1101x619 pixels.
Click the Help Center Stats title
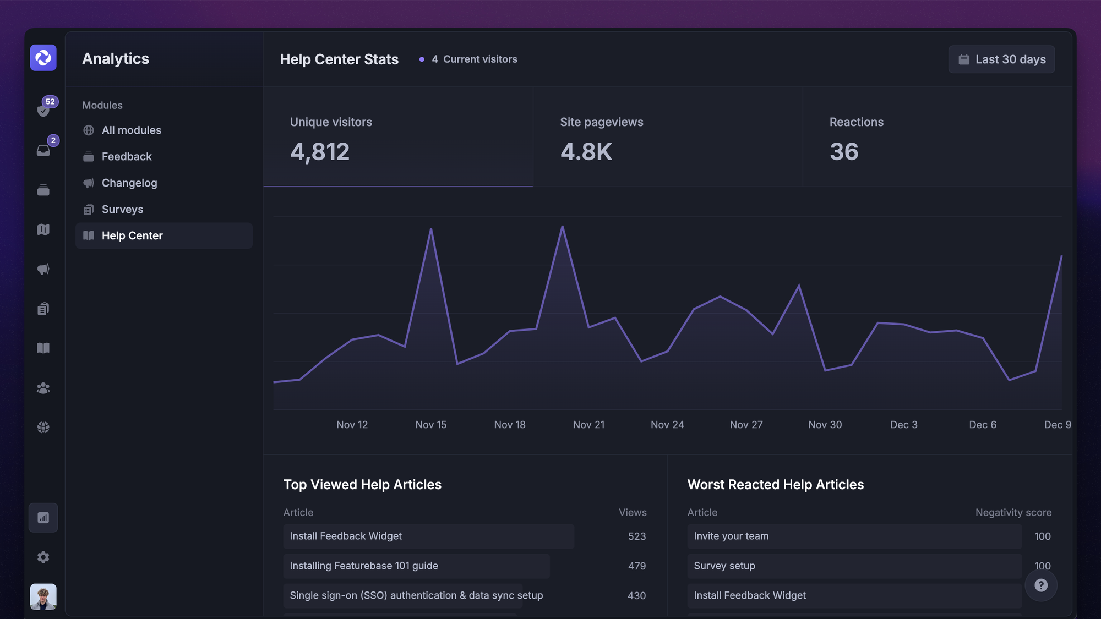click(x=339, y=59)
